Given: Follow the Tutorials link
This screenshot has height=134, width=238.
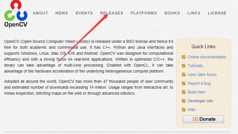Looking at the screenshot, I should coord(195,66).
